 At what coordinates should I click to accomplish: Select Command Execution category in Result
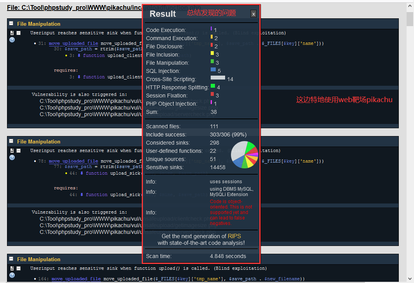(x=172, y=38)
